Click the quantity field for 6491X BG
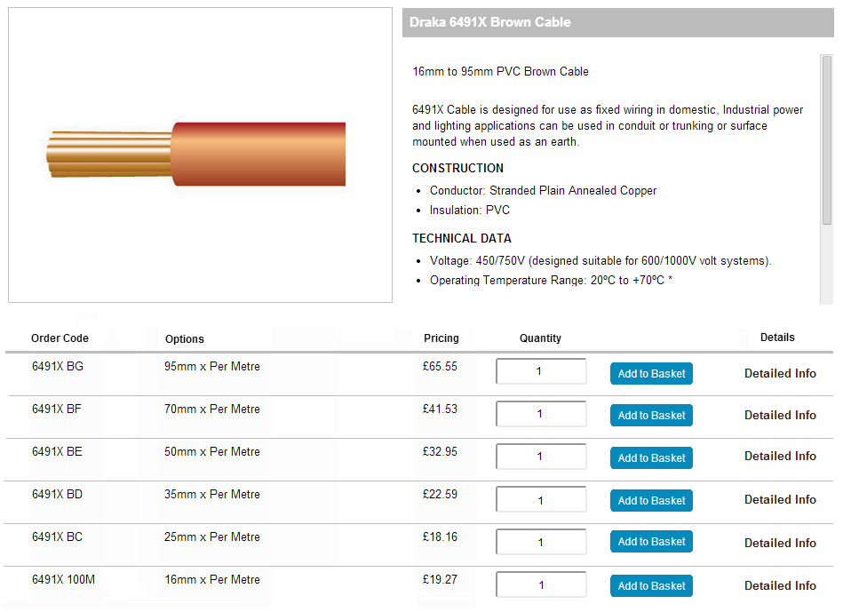843x612 pixels. click(540, 371)
